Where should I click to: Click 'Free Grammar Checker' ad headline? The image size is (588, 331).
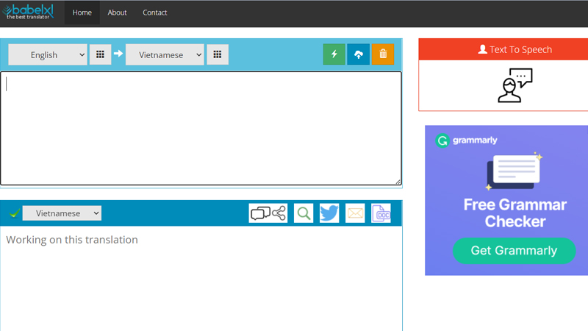pos(514,213)
